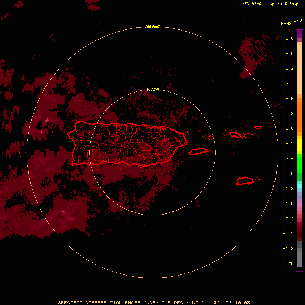Select the 8.2 scale value
The width and height of the screenshot is (305, 305).
[290, 68]
